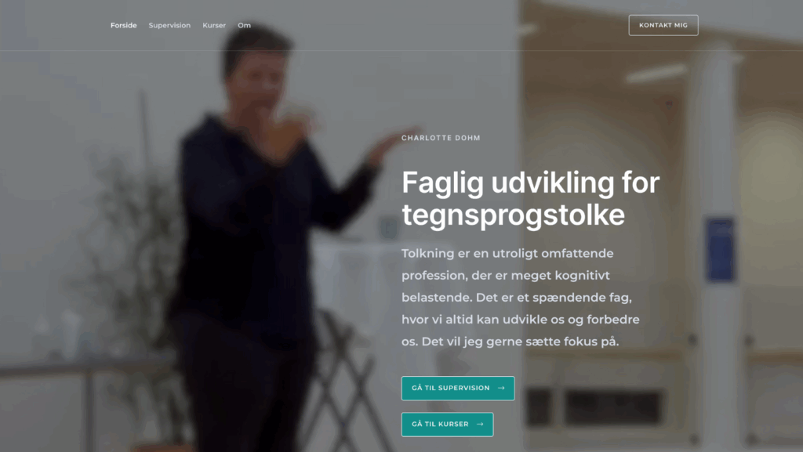
Task: Click the blue sign on the white pillar
Action: 720,250
